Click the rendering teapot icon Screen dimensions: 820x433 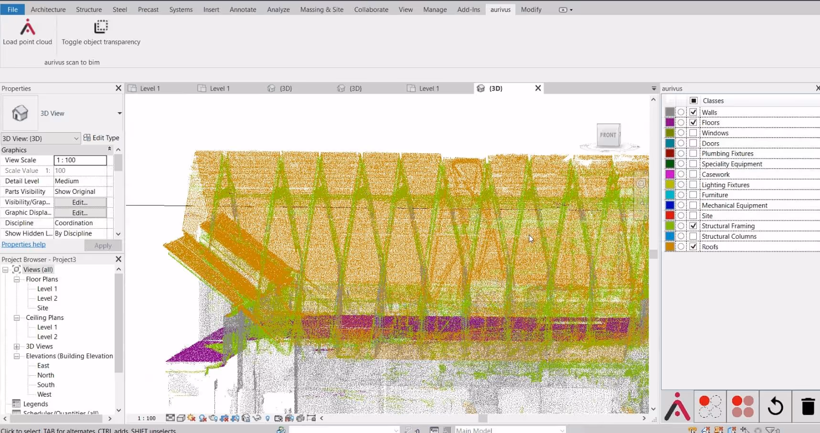click(x=213, y=418)
